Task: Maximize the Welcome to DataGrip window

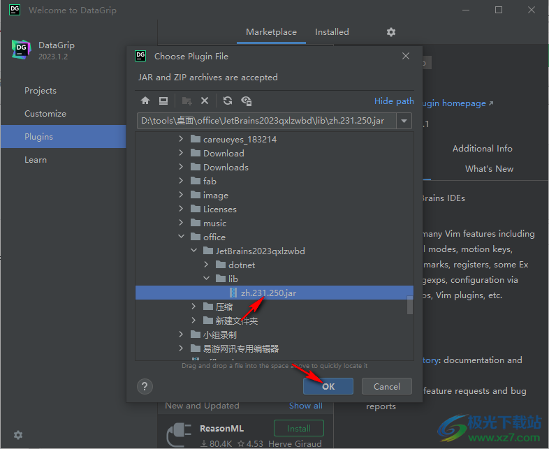Action: point(499,10)
